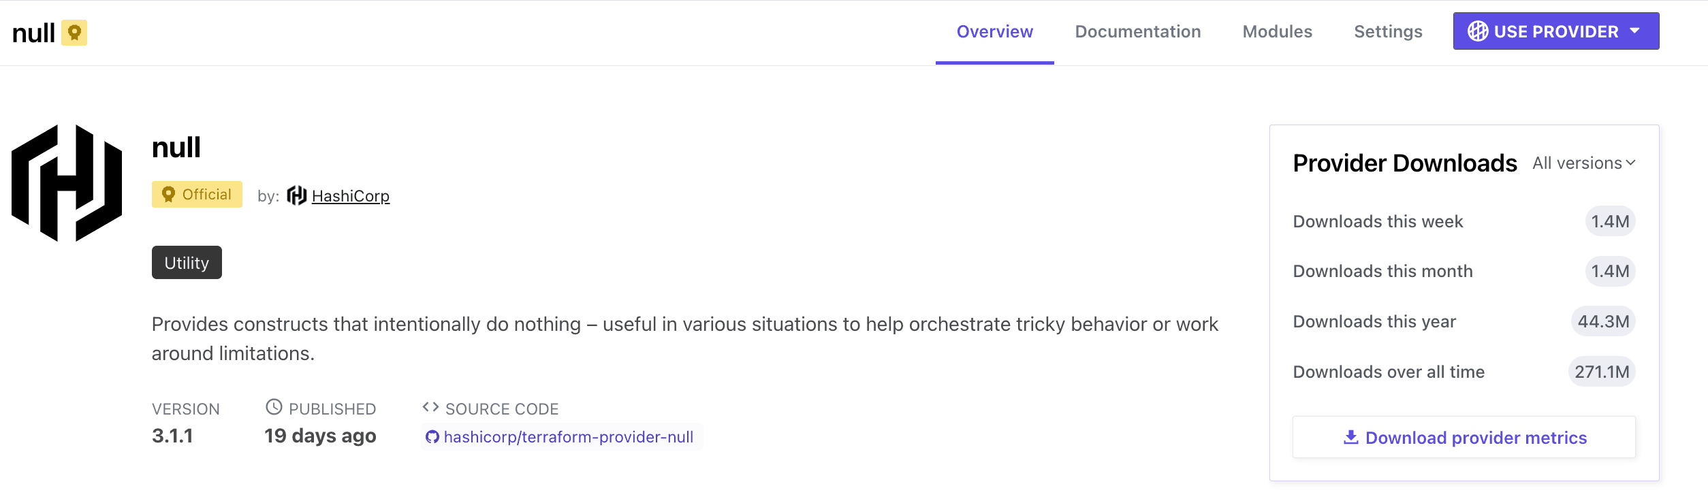Click the download arrow icon for provider metrics
The height and width of the screenshot is (501, 1708).
pos(1350,437)
